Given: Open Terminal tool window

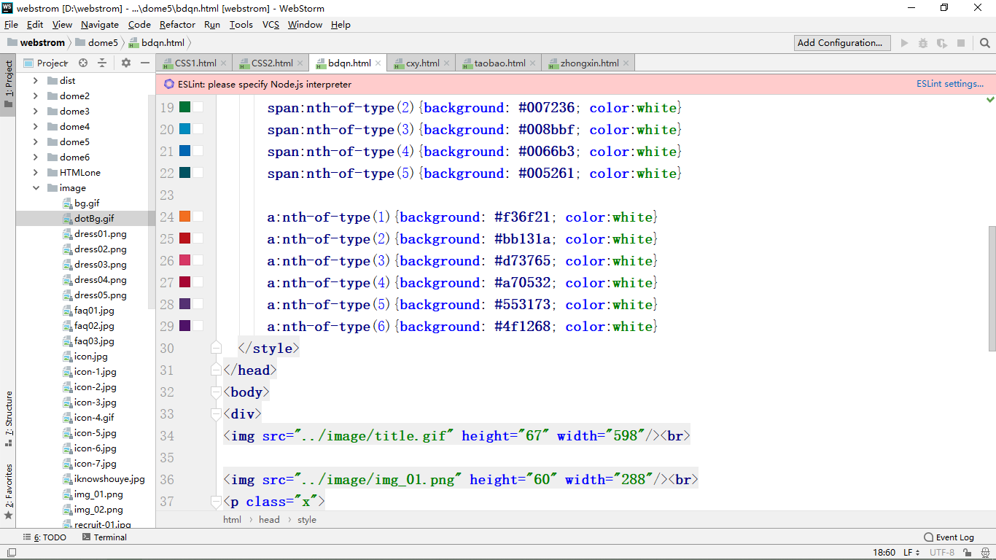Looking at the screenshot, I should (104, 537).
